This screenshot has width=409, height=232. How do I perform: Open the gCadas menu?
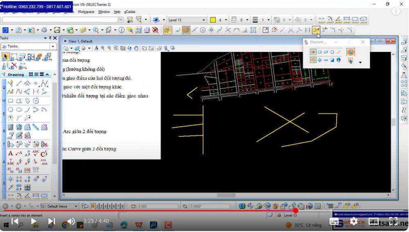[130, 12]
